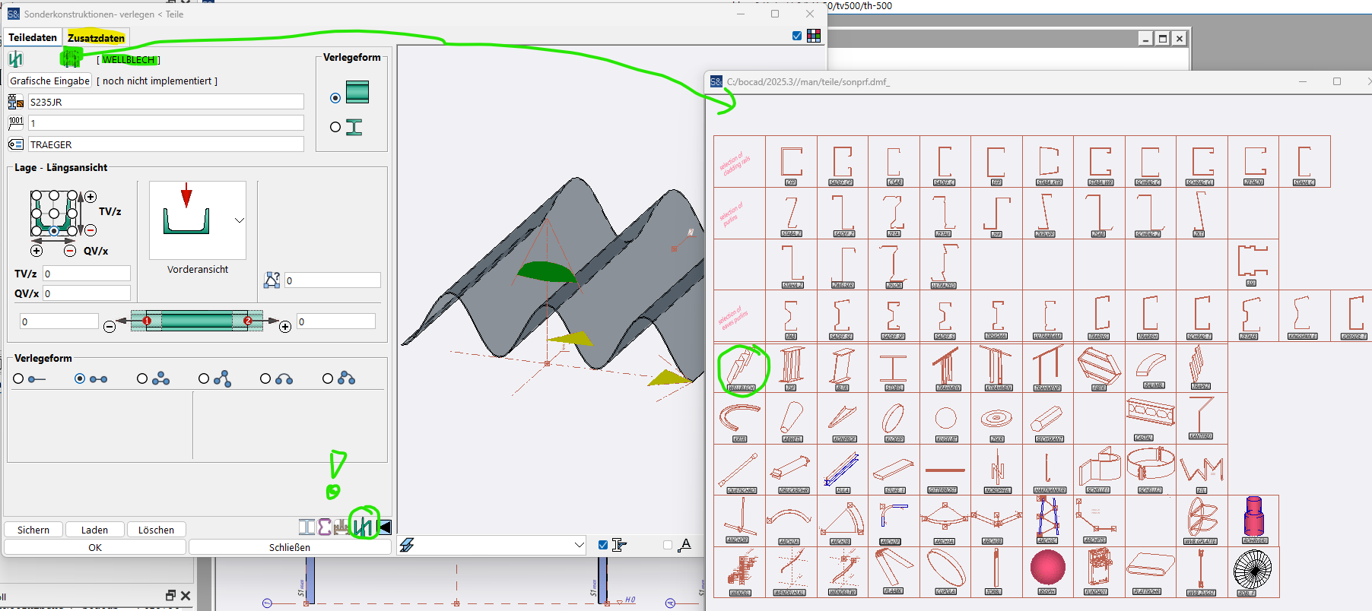
Task: Click the minus button at beam start extension
Action: (110, 327)
